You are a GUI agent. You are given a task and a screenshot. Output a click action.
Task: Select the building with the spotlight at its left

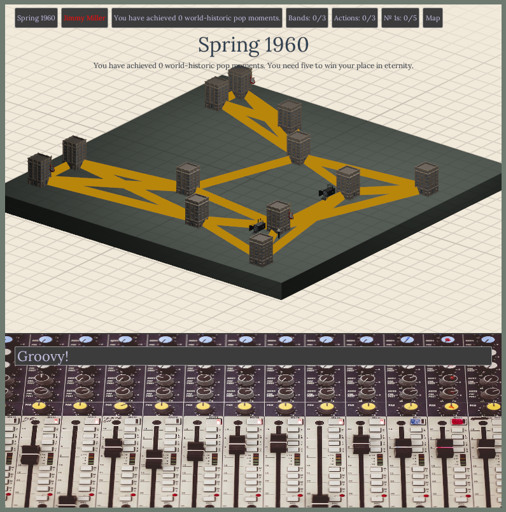click(x=348, y=183)
